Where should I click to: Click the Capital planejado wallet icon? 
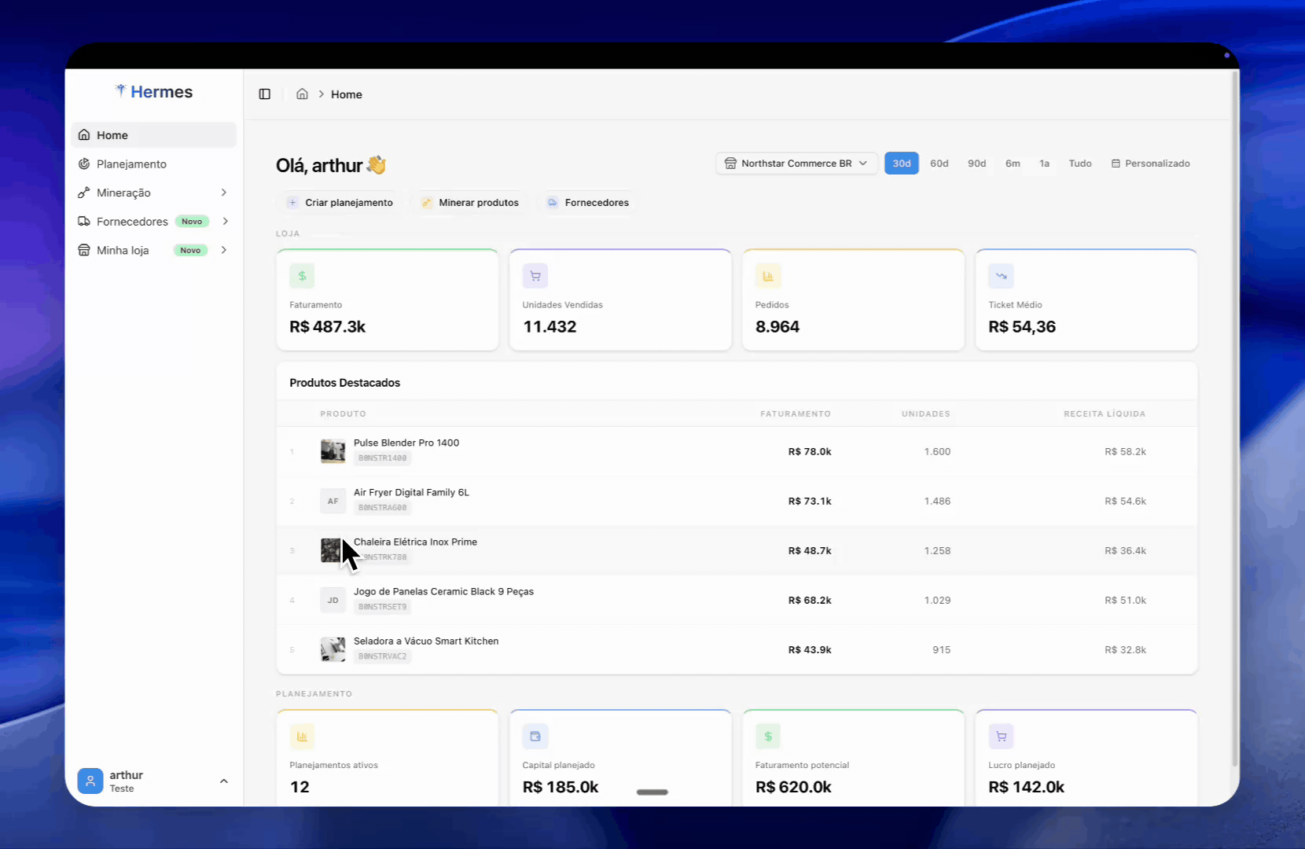(535, 737)
